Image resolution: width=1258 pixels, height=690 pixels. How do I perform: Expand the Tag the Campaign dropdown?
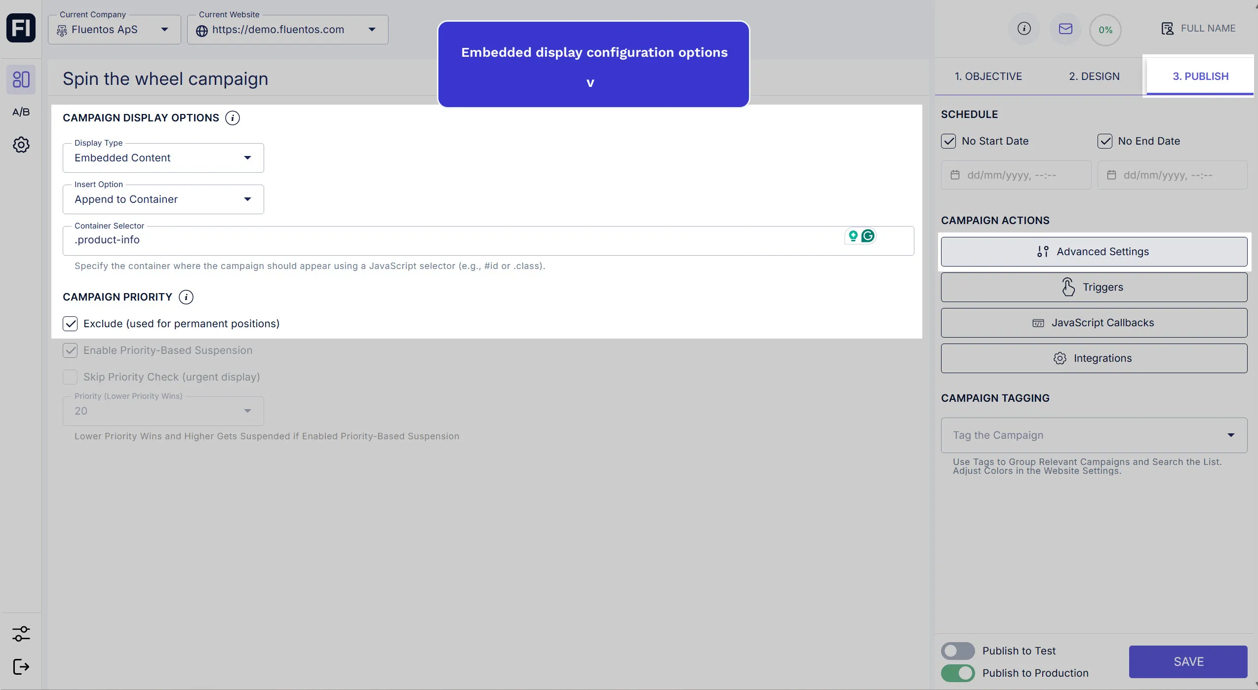click(1094, 435)
